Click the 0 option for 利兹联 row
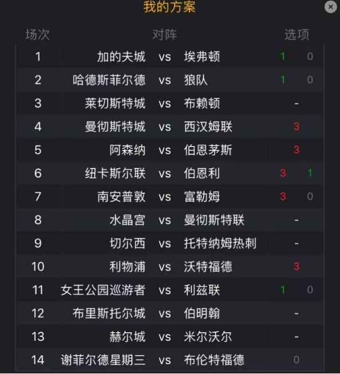 [310, 290]
